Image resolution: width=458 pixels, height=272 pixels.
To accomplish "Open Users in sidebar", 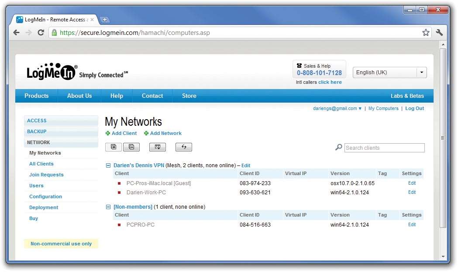I will (x=36, y=186).
